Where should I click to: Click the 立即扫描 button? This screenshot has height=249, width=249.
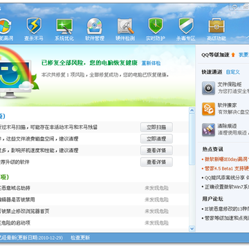(x=156, y=127)
